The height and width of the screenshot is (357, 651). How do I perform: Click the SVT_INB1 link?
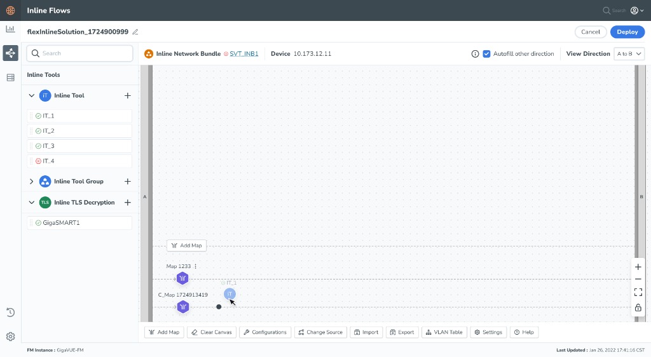point(243,54)
